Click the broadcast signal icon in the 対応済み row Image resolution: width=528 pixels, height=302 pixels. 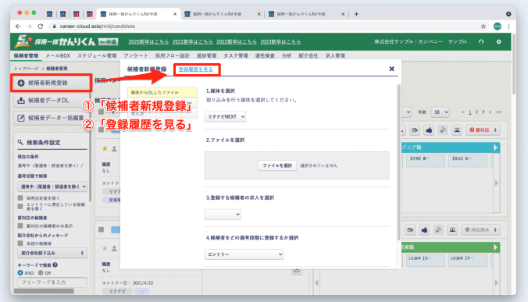click(438, 229)
